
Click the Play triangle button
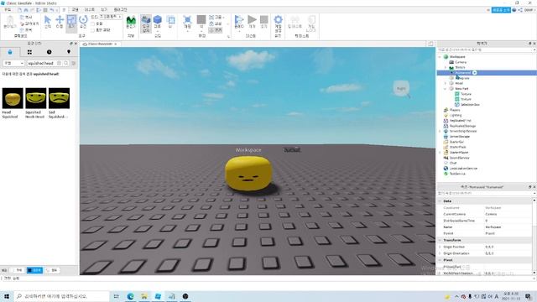click(x=252, y=21)
